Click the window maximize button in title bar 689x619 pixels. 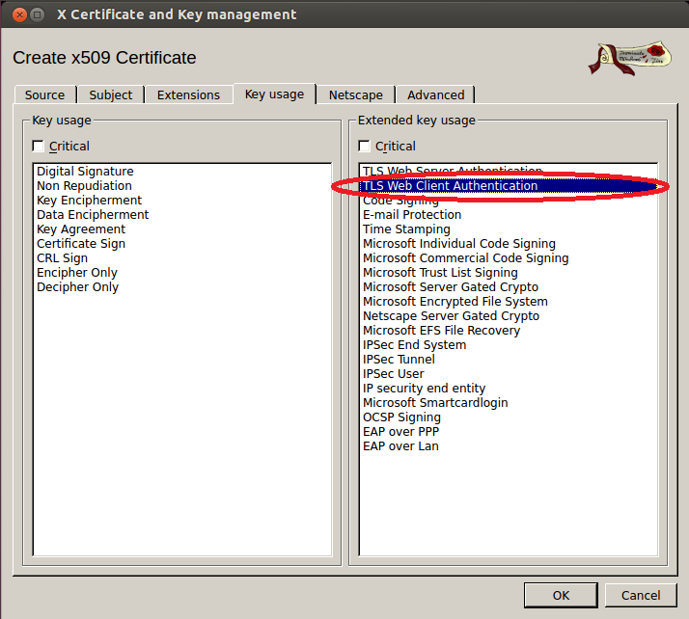tap(38, 14)
